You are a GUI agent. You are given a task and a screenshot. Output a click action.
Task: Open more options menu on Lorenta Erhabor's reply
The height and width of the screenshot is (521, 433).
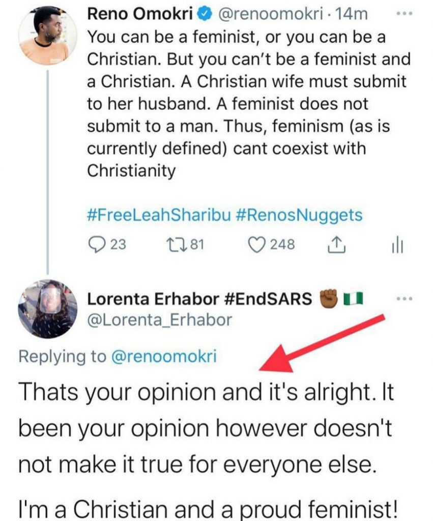pos(402,298)
